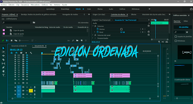Click the timeline timecode 00:01:19:13

[x=16, y=50]
